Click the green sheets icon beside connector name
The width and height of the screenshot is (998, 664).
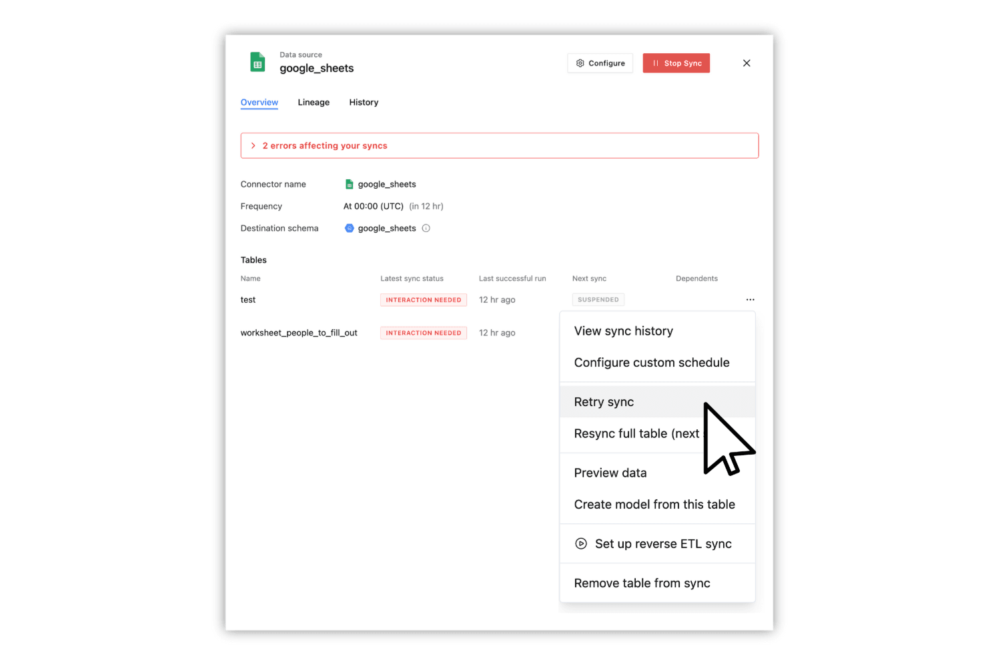(349, 184)
